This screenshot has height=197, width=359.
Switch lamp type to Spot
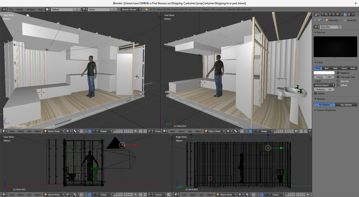[335, 68]
